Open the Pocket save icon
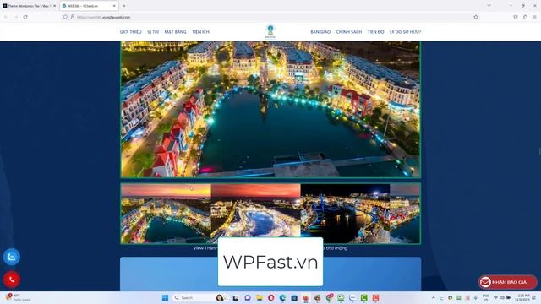This screenshot has width=541, height=304. (x=516, y=17)
